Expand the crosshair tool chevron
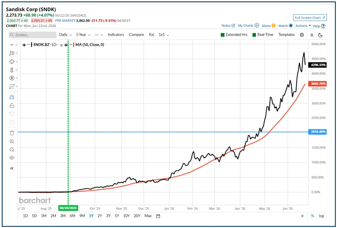337x228 pixels. [x=16, y=45]
